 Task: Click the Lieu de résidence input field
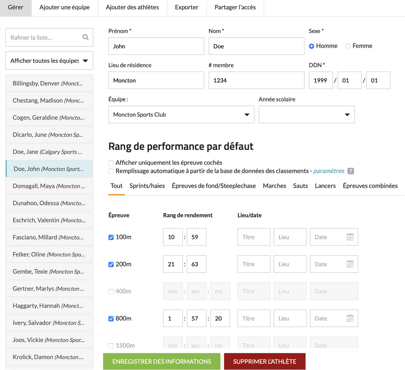[156, 81]
